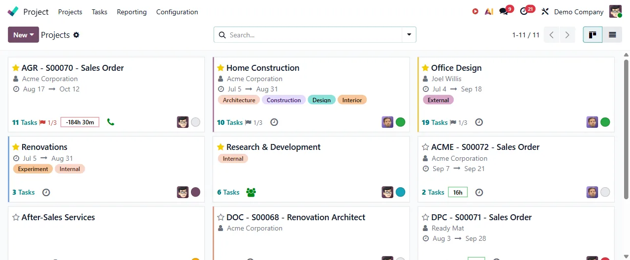
Task: Favorite DPC - S00071 - Sales Order star
Action: coord(425,217)
